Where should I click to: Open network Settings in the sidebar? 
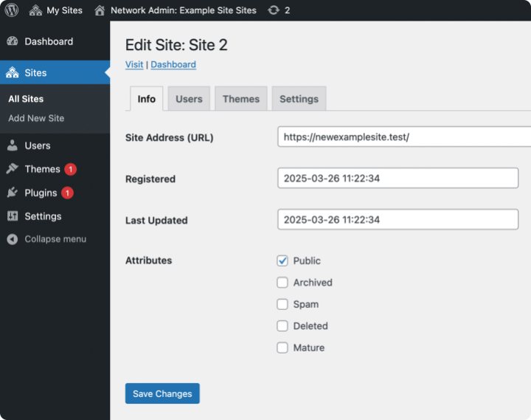[x=43, y=216]
